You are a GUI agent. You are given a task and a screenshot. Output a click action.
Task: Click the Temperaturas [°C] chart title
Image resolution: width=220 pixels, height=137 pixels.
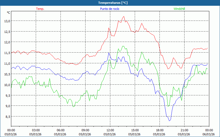tap(113, 3)
